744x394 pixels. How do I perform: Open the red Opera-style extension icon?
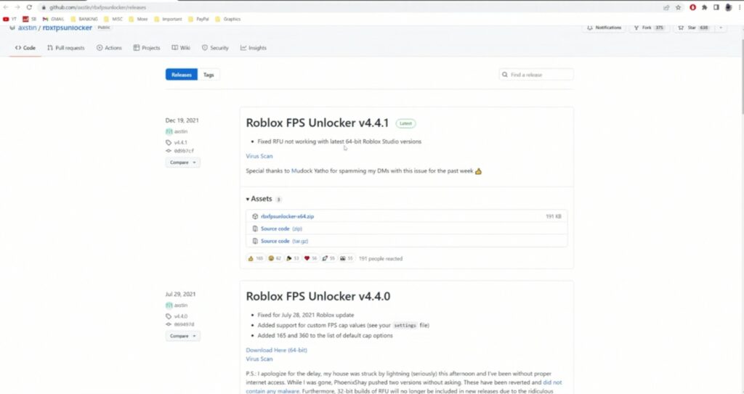pyautogui.click(x=692, y=7)
